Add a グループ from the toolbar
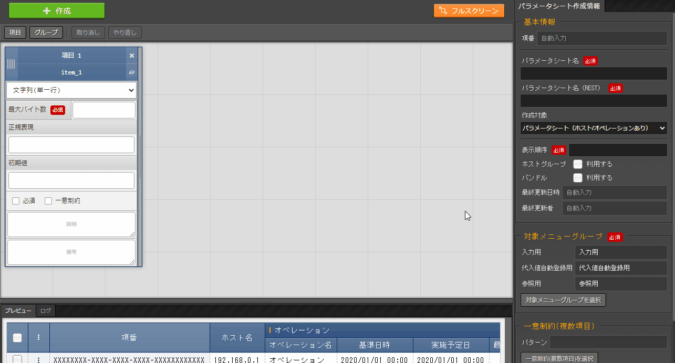Viewport: 675px width, 363px height. coord(46,33)
